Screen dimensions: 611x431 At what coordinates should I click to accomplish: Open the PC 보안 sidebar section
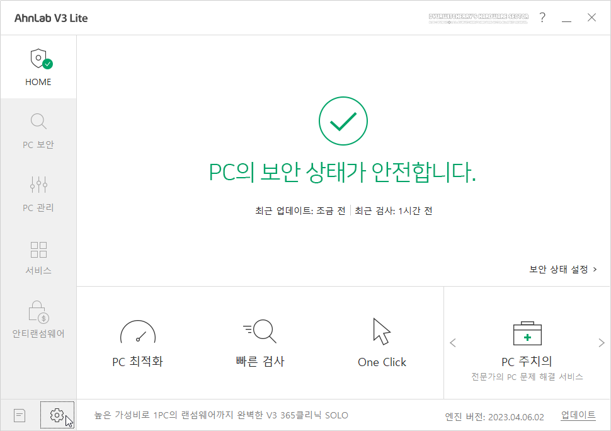coord(38,131)
